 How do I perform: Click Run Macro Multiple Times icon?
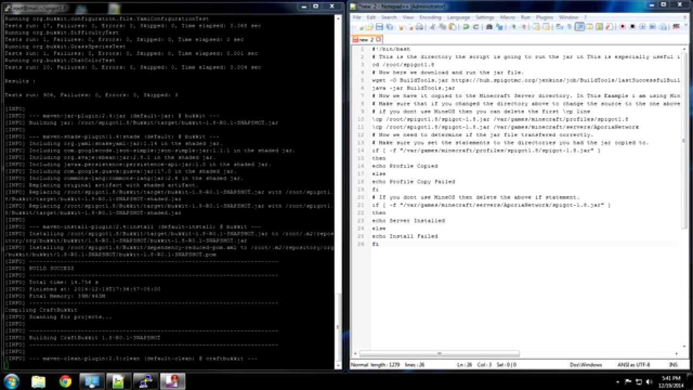click(652, 27)
